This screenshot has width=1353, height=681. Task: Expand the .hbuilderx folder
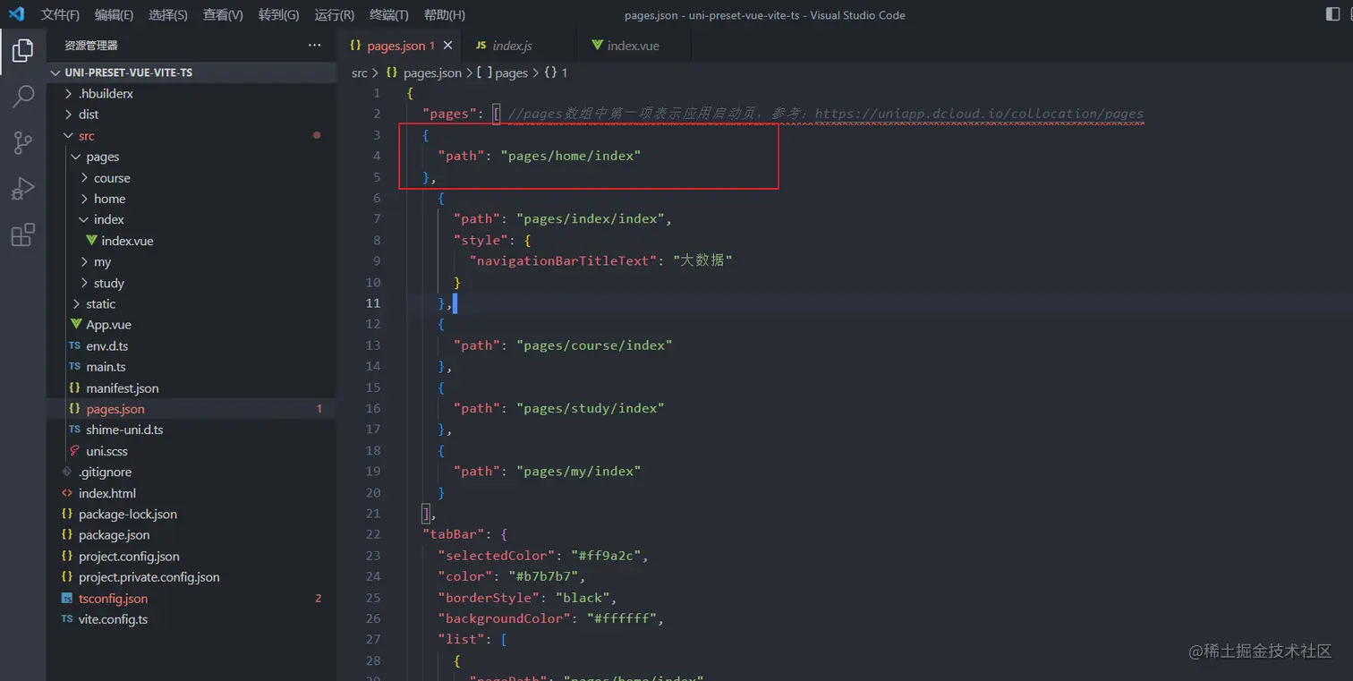pyautogui.click(x=68, y=94)
